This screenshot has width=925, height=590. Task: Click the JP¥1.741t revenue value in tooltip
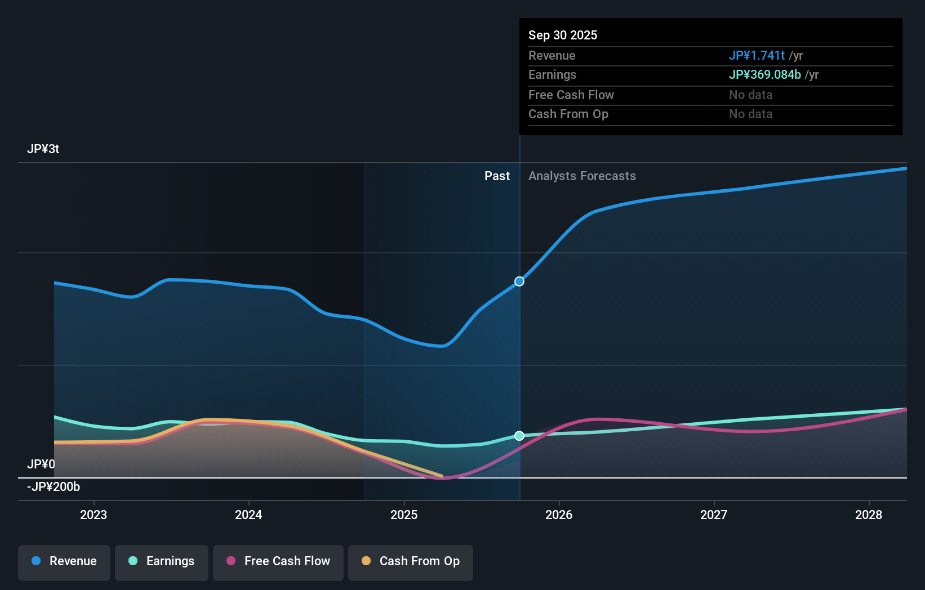757,55
